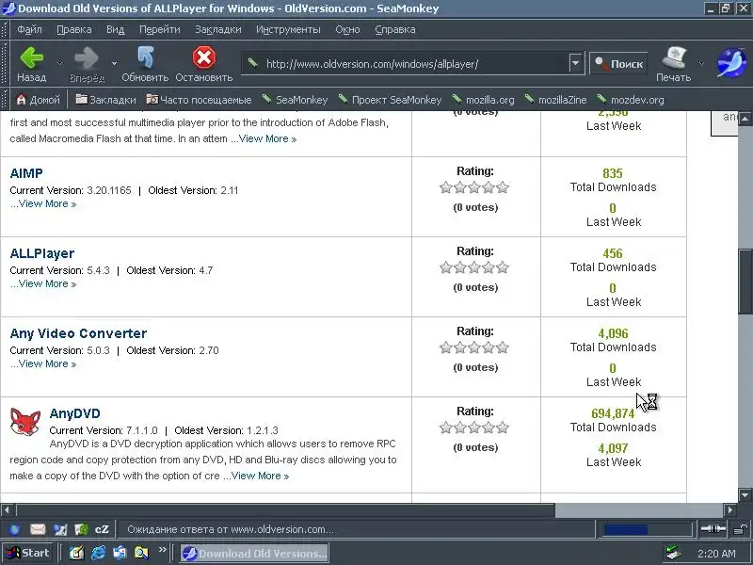Screen dimensions: 753x565
Task: Open Navigator from status bar component icon
Action: pos(15,529)
